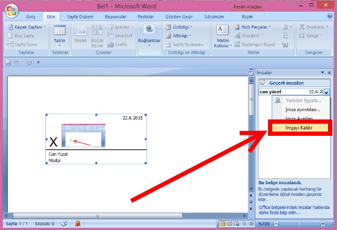This screenshot has width=337, height=230.
Task: Go to the Postalar tab
Action: click(146, 17)
